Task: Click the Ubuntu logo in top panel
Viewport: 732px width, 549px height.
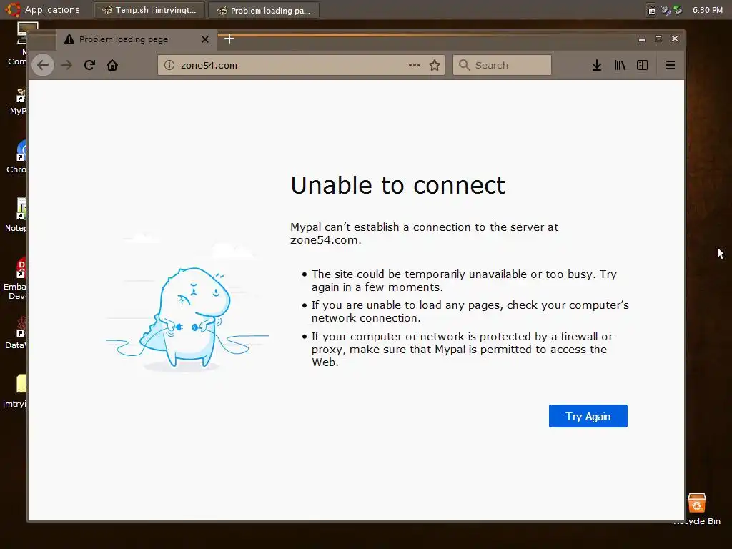Action: [x=13, y=9]
